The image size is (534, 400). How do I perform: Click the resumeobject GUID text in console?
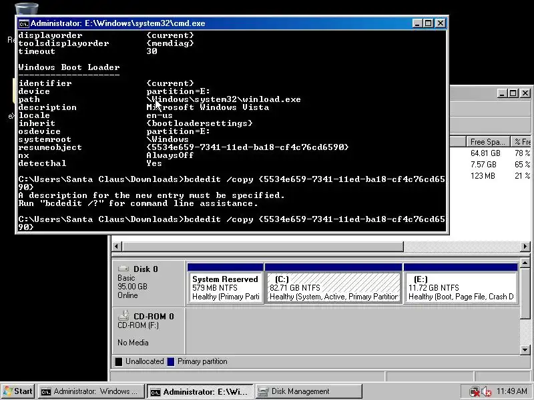click(x=248, y=147)
